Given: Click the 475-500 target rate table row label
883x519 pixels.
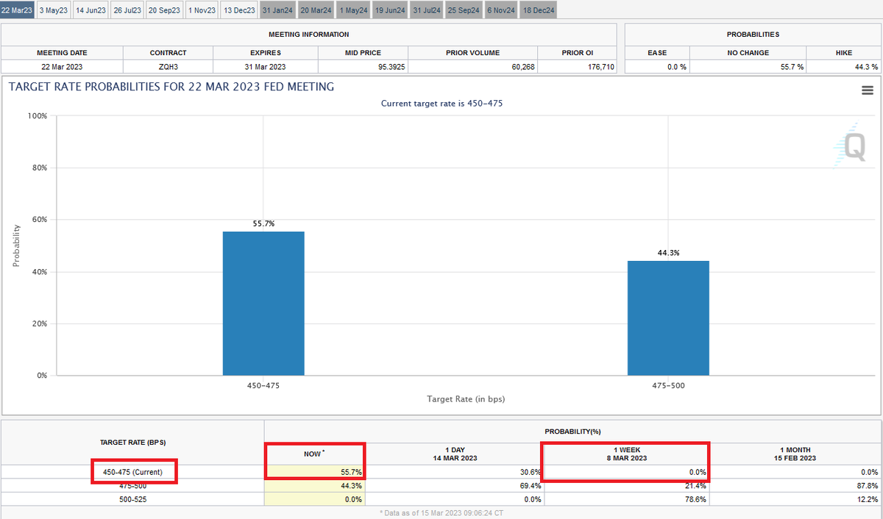Looking at the screenshot, I should coord(132,485).
